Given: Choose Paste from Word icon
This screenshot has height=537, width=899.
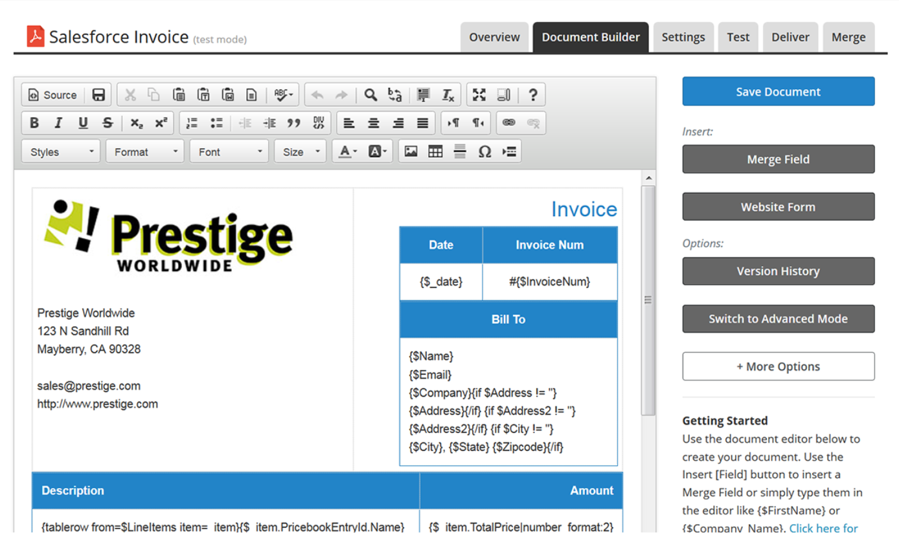Looking at the screenshot, I should 227,95.
